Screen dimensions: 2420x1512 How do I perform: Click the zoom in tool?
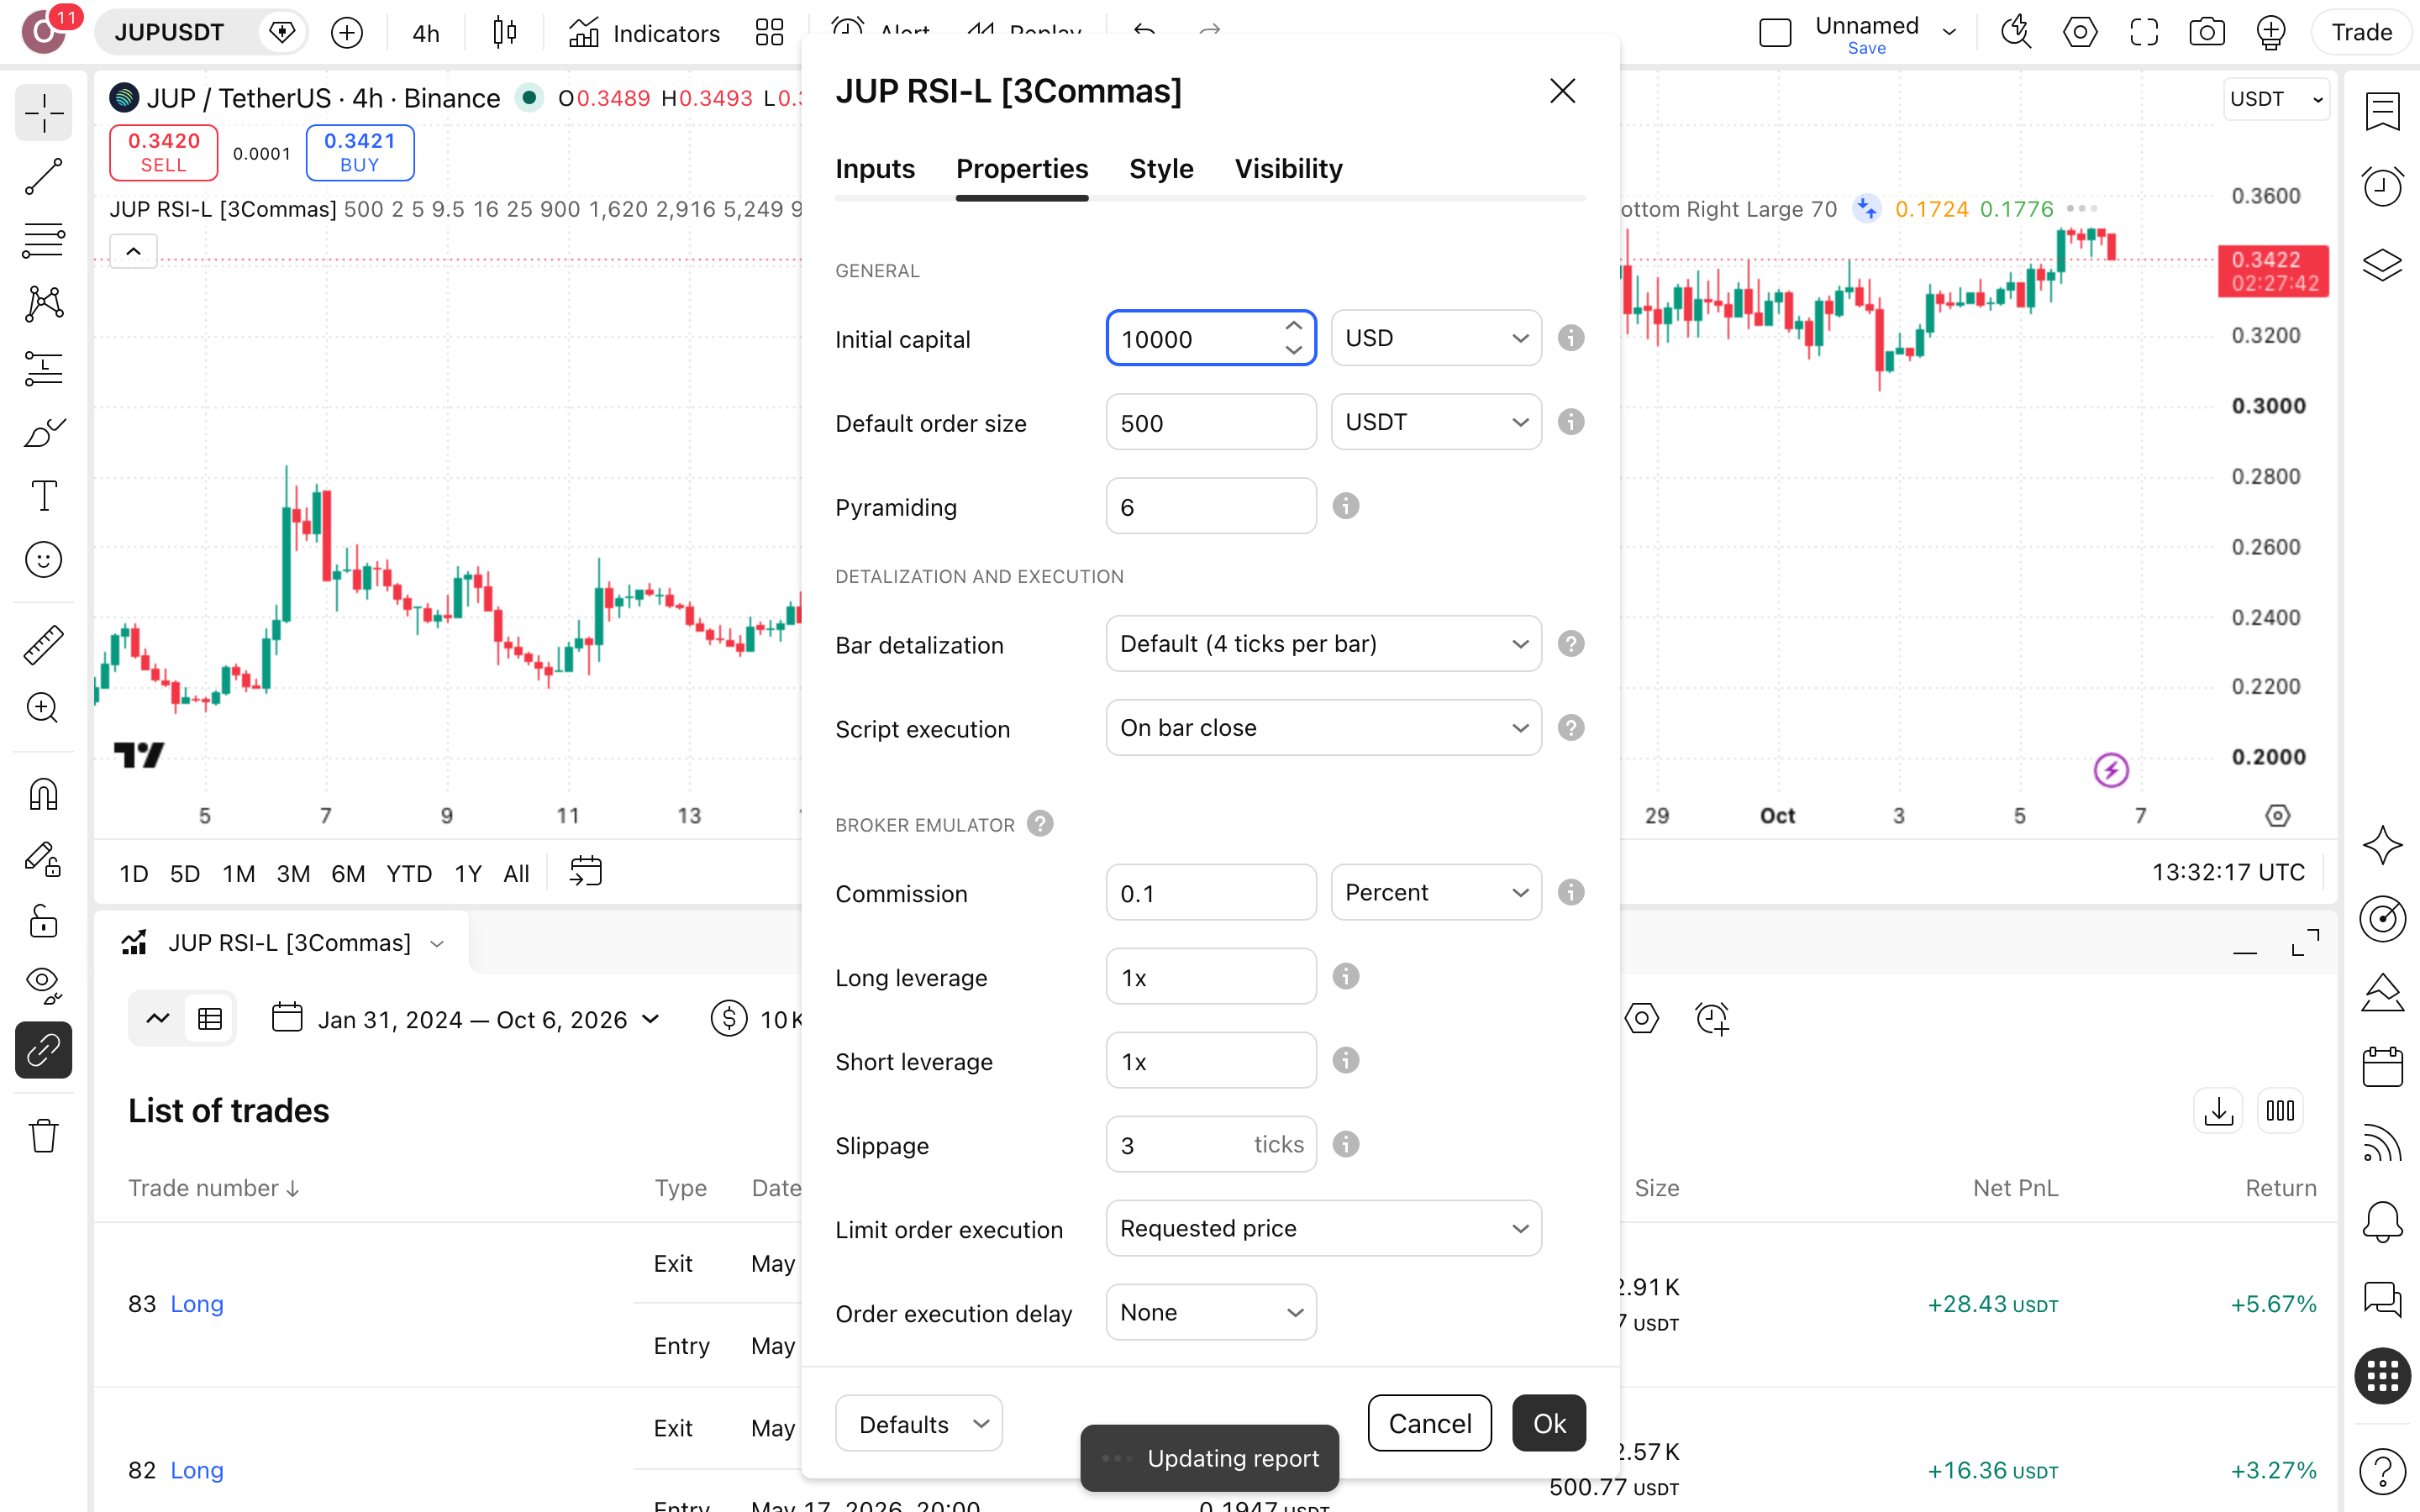[43, 708]
